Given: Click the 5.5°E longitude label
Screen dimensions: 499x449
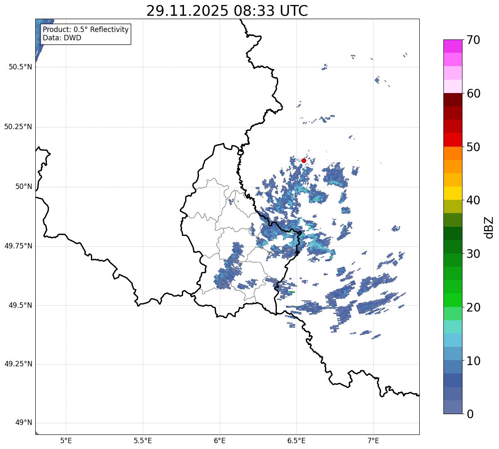Looking at the screenshot, I should click(143, 441).
